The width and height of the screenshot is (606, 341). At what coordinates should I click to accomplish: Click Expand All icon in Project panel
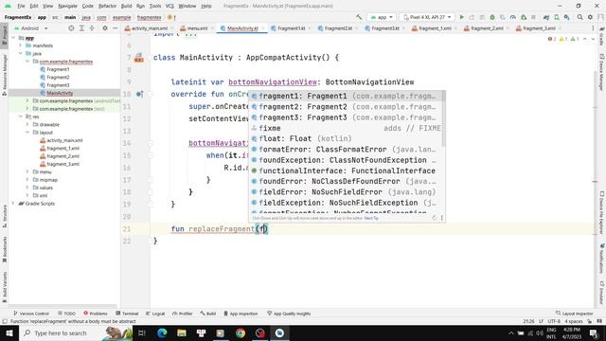coord(81,28)
